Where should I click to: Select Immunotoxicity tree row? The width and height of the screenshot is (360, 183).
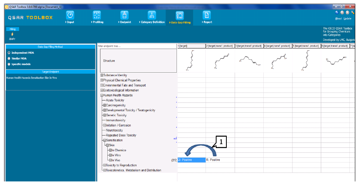click(116, 121)
